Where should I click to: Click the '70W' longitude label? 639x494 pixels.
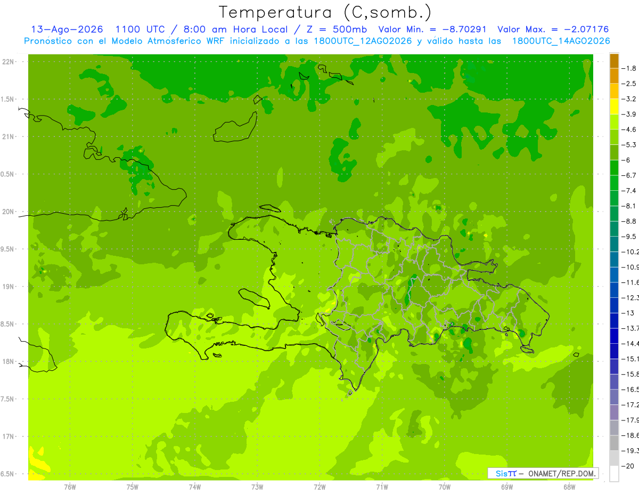click(445, 487)
